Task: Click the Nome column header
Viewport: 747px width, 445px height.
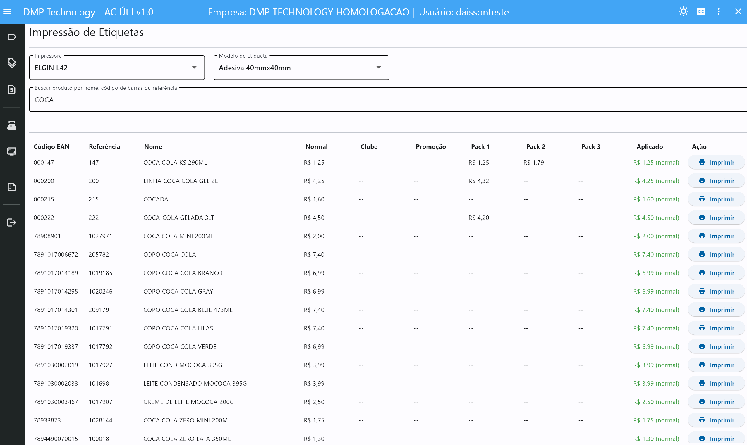Action: (153, 147)
